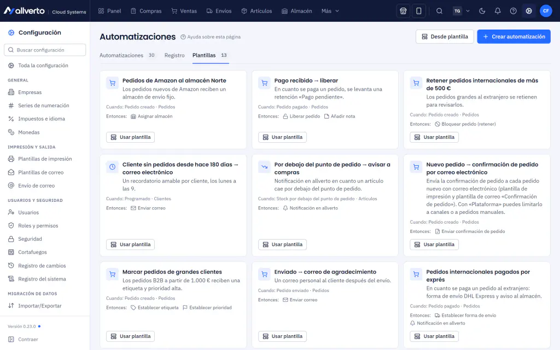This screenshot has height=350, width=560.
Task: Select the Plantillas tab
Action: click(211, 55)
